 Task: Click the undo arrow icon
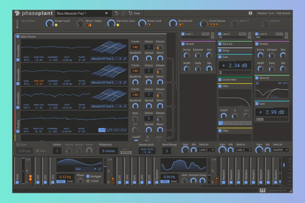117,13
